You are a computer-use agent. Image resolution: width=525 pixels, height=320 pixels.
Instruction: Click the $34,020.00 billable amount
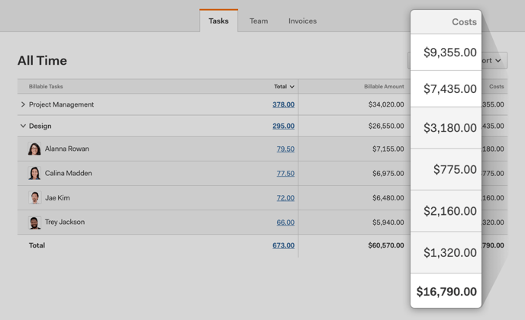pos(386,104)
